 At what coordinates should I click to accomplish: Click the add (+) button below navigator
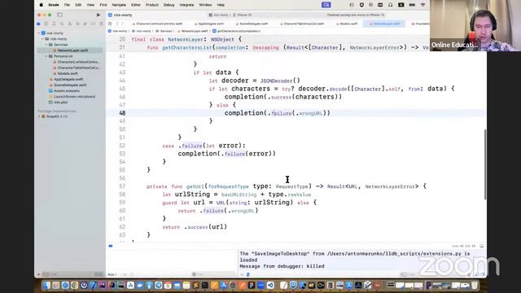coord(39,275)
